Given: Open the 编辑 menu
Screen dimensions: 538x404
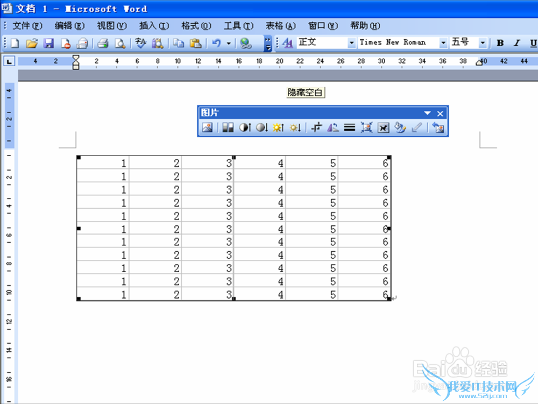Looking at the screenshot, I should (x=69, y=26).
